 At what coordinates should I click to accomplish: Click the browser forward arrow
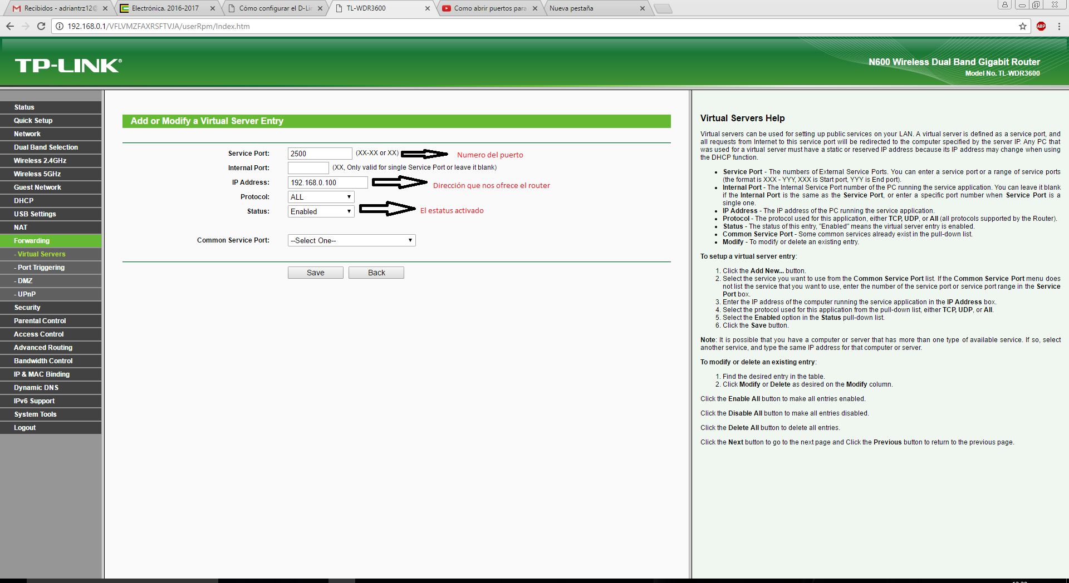[x=26, y=26]
